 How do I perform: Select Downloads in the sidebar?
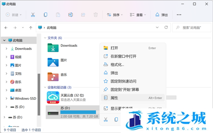click(23, 49)
